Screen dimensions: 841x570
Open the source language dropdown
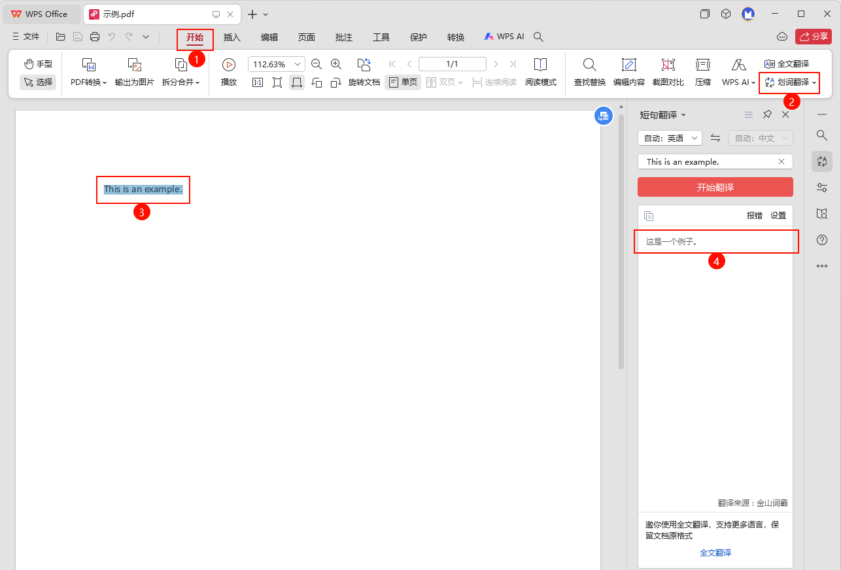point(669,138)
